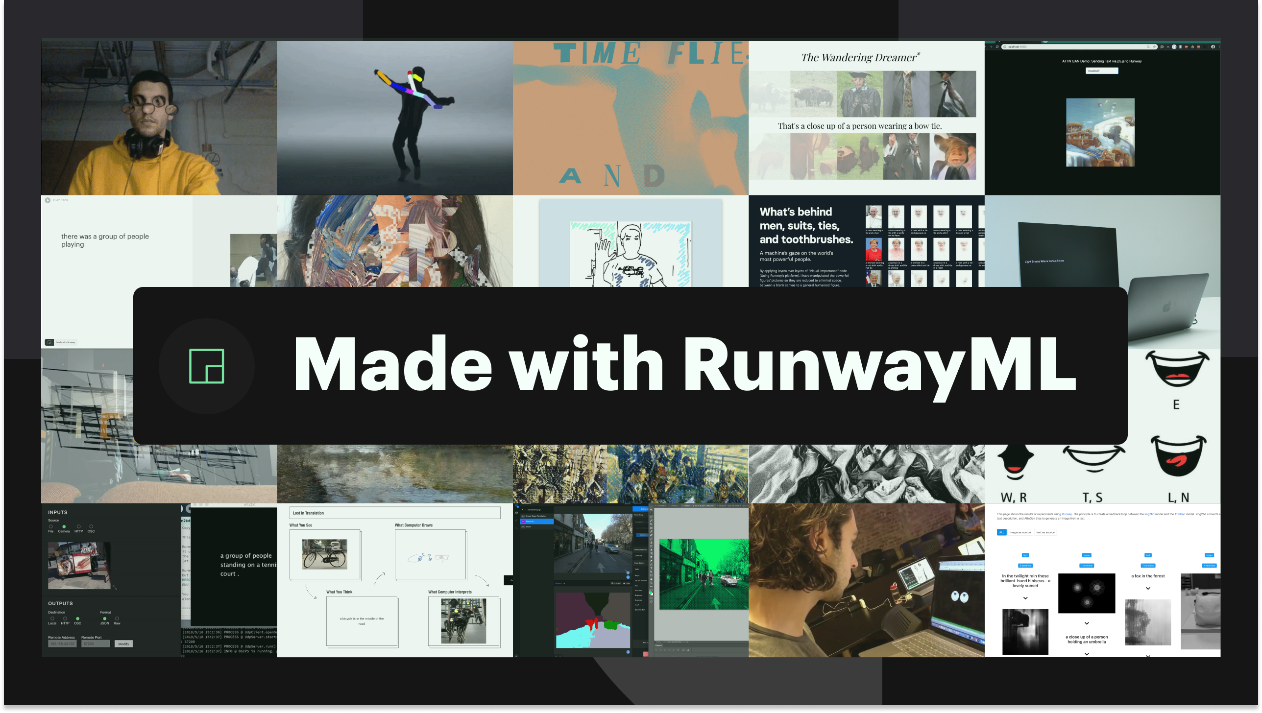
Task: Choose Raw output format
Action: [117, 619]
